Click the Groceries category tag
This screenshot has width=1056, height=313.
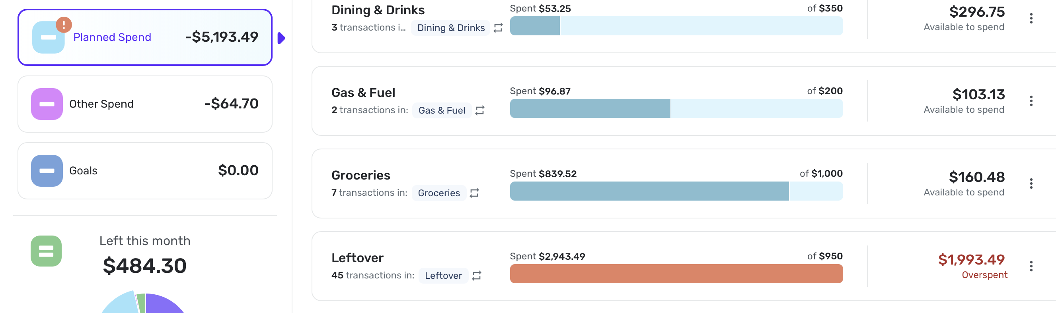tap(438, 193)
